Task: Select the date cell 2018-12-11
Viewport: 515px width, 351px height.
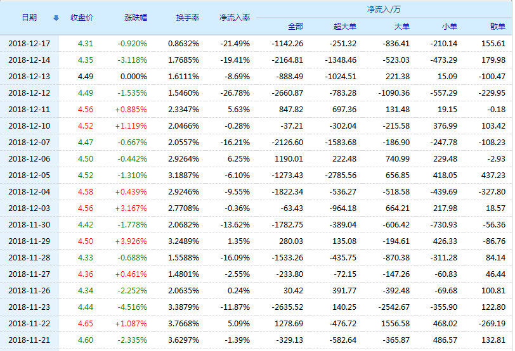Action: [29, 109]
